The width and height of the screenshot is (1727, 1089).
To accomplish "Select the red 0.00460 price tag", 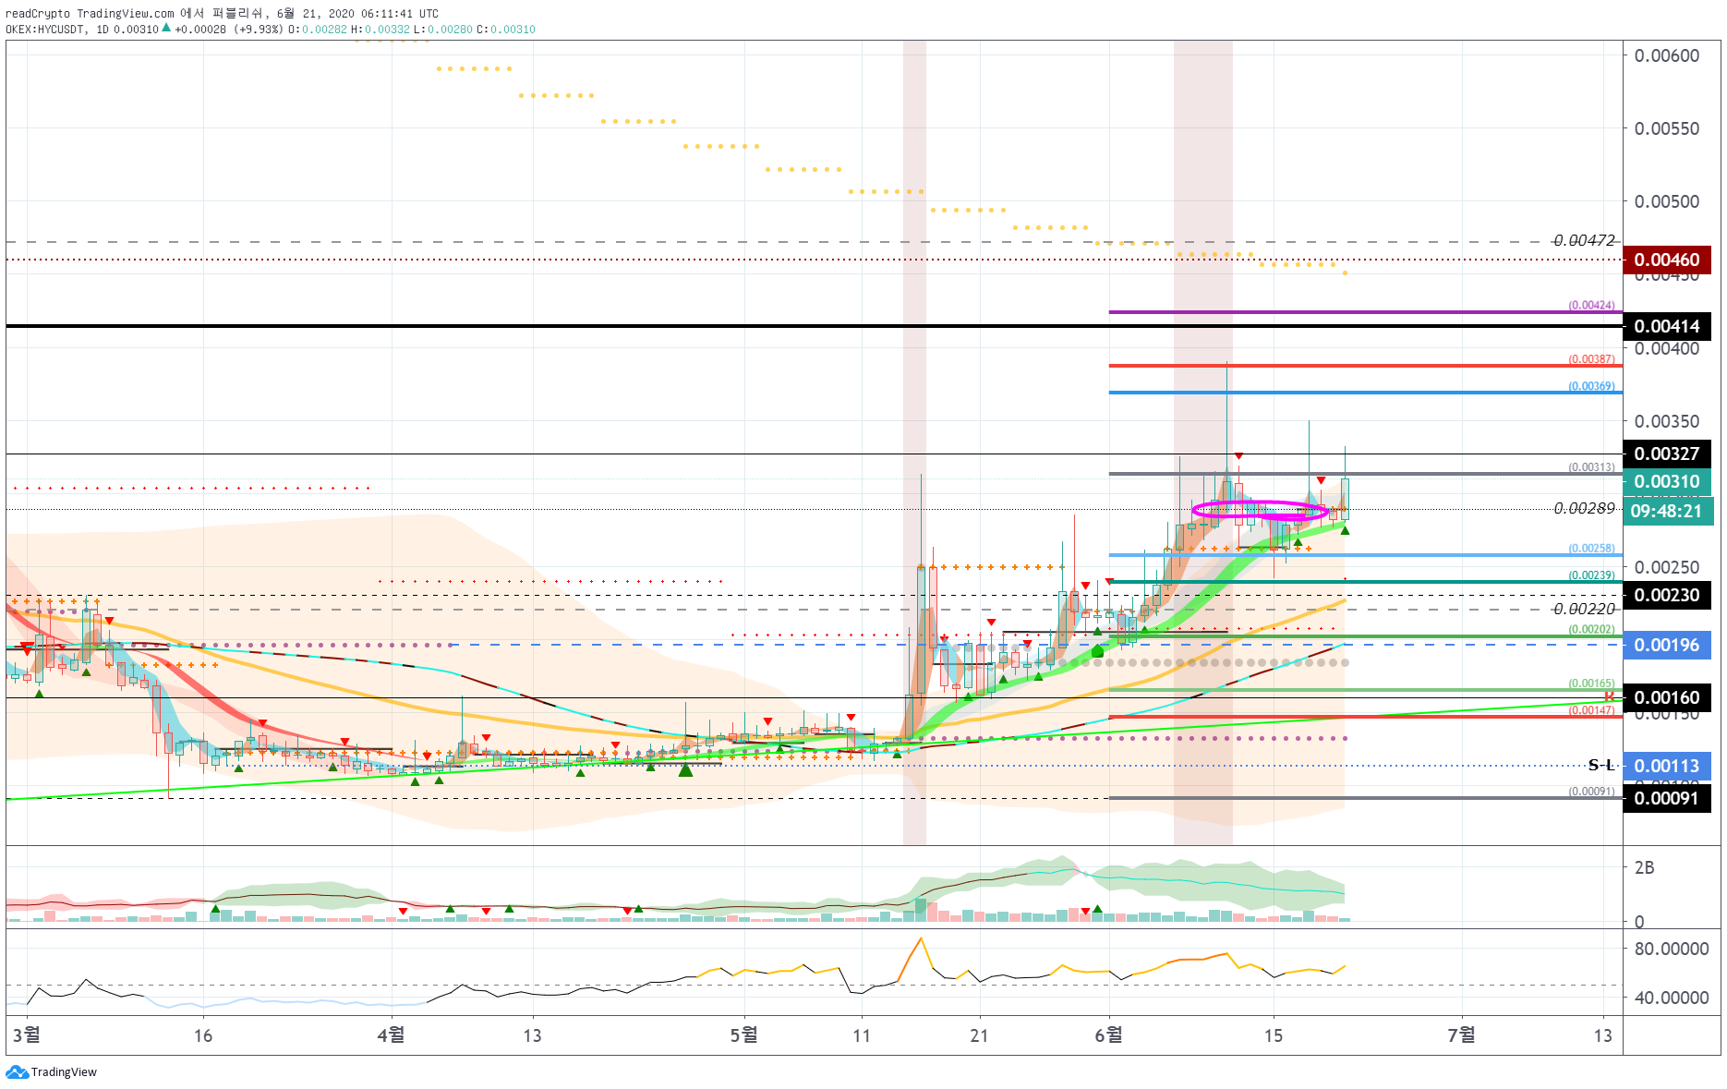I will pos(1667,260).
